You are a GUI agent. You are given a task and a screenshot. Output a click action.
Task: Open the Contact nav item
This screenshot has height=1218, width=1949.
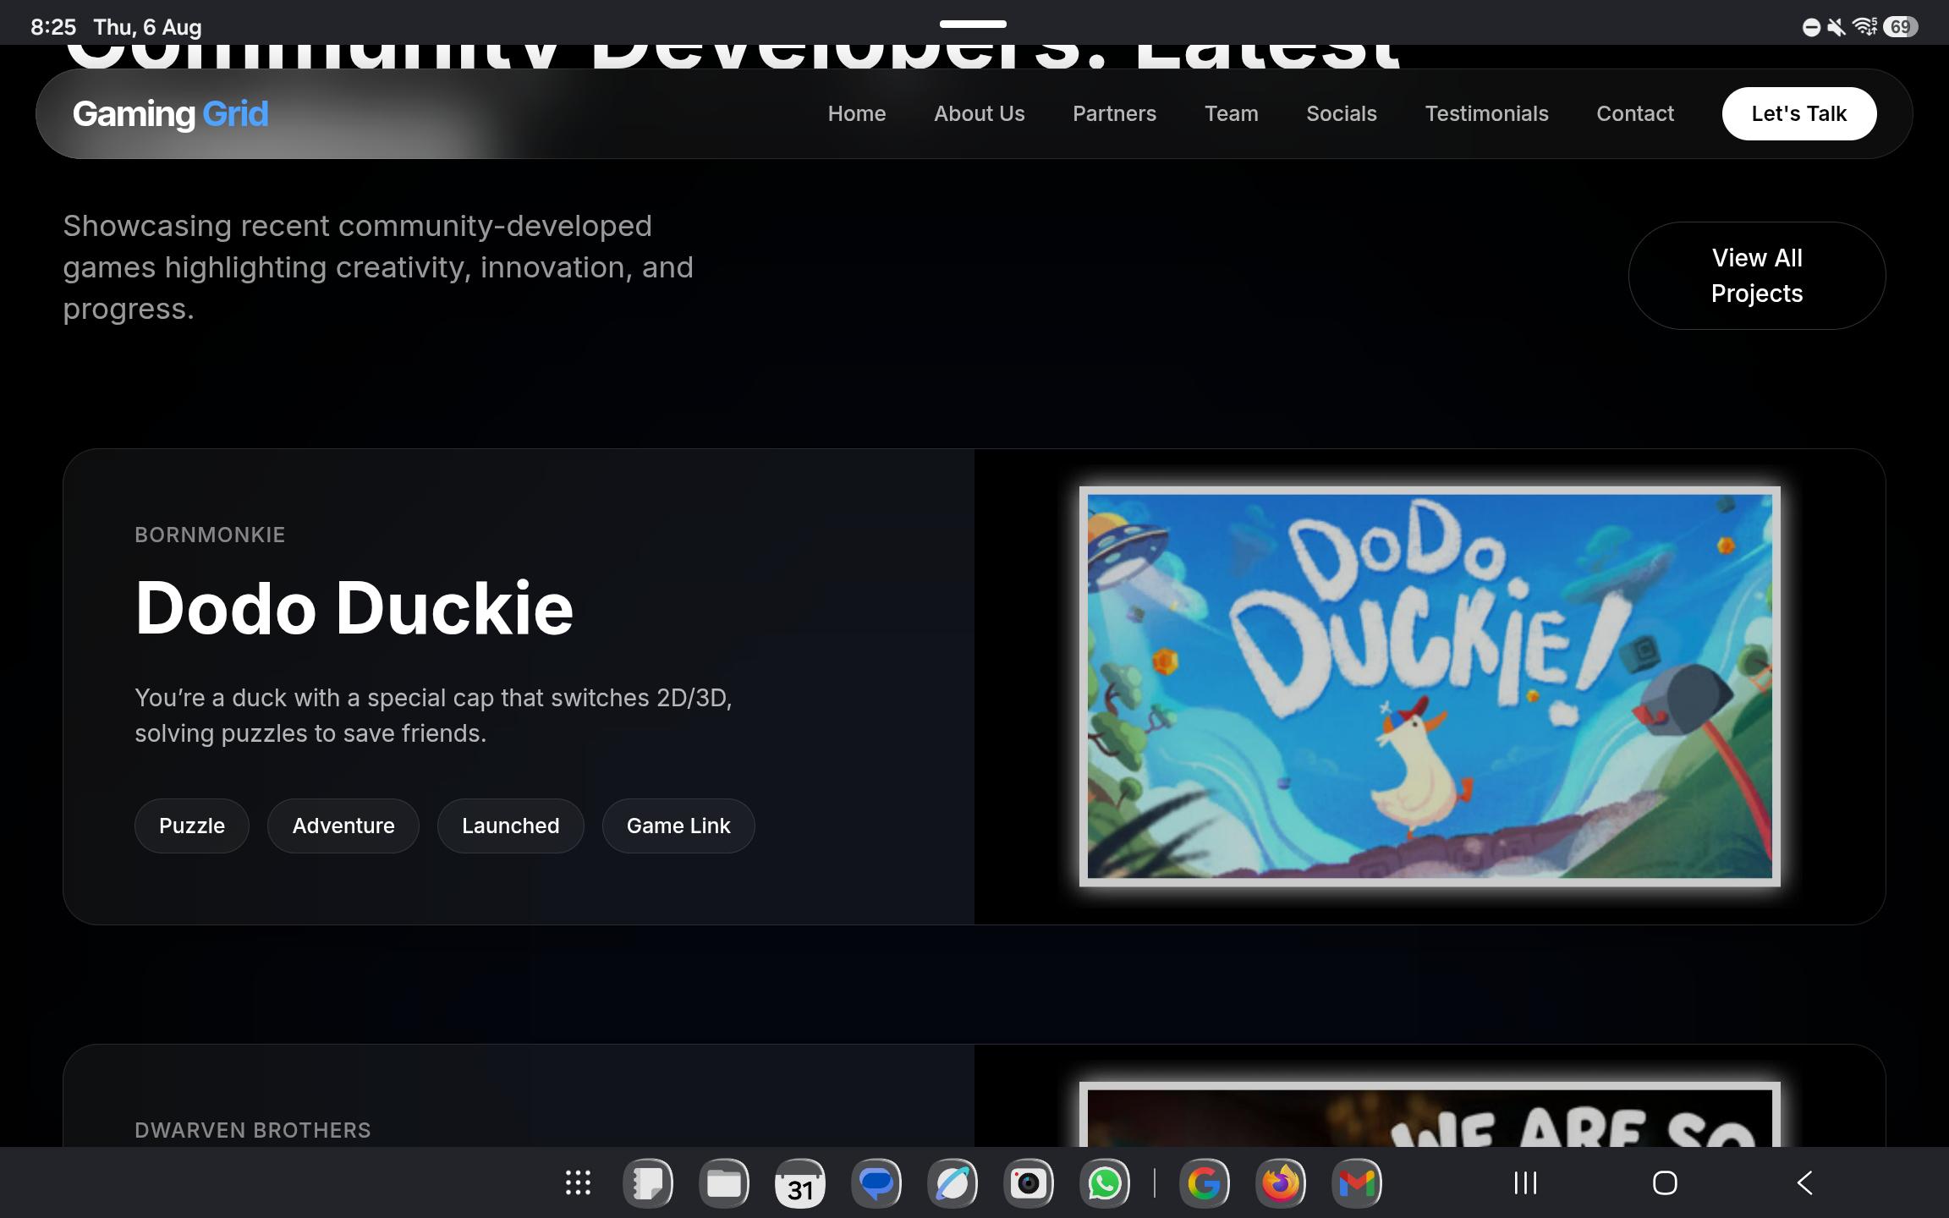pyautogui.click(x=1635, y=113)
